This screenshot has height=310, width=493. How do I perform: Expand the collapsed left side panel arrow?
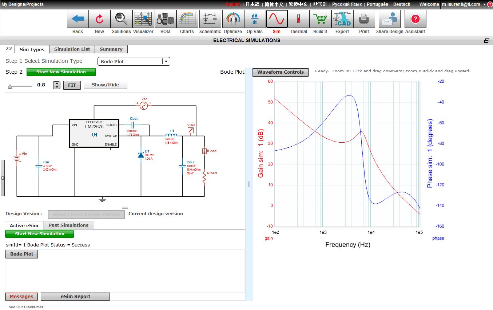point(3,178)
